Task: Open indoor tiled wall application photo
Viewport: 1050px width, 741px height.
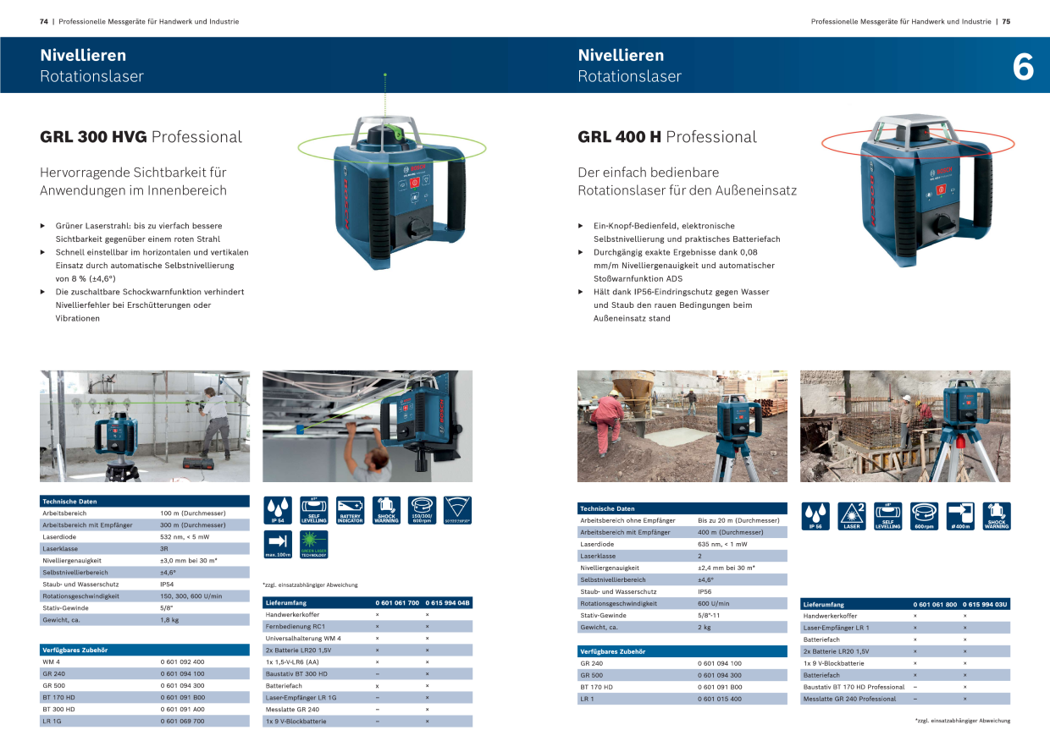Action: click(145, 425)
